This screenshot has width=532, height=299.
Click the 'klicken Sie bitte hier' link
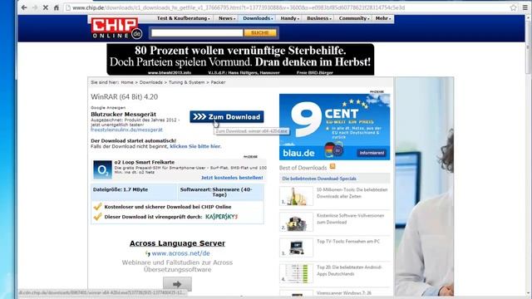[195, 146]
